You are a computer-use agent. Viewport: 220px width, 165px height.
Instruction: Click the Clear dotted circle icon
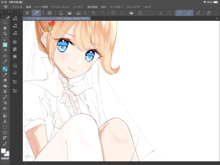[x=113, y=13]
